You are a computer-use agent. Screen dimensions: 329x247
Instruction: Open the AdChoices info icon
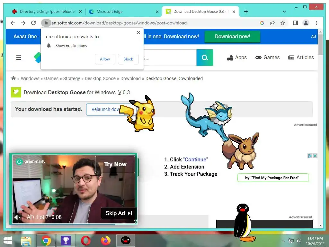(x=310, y=156)
